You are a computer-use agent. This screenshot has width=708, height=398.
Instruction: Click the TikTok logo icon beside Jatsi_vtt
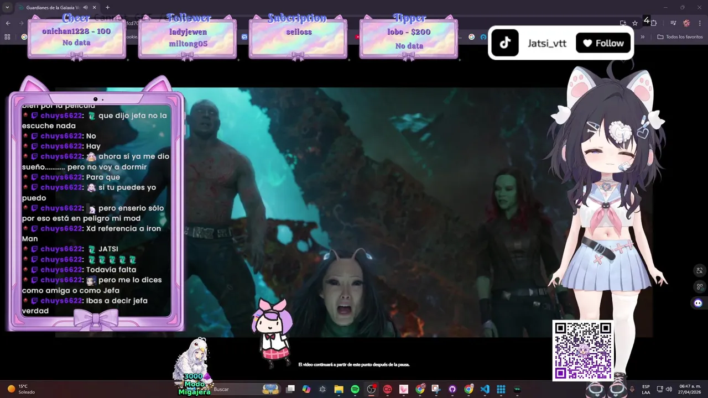point(505,43)
